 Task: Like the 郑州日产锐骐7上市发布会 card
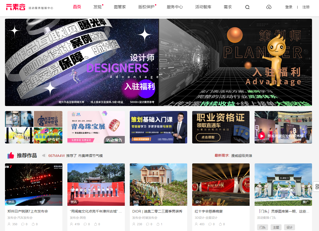point(33,224)
